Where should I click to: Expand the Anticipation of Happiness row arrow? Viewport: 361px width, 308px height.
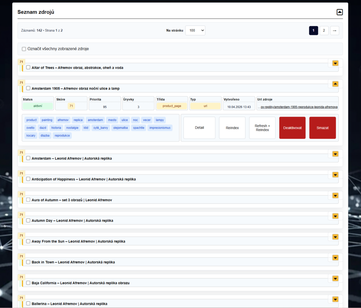335,175
